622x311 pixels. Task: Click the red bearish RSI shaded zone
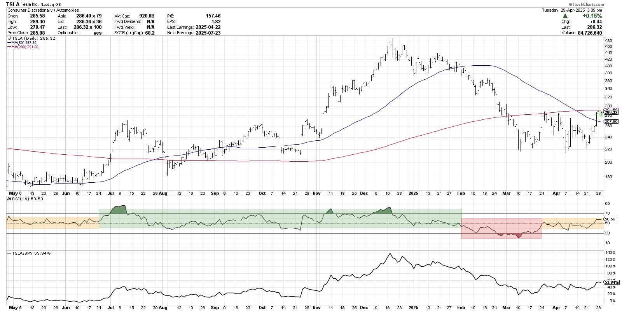coord(501,228)
